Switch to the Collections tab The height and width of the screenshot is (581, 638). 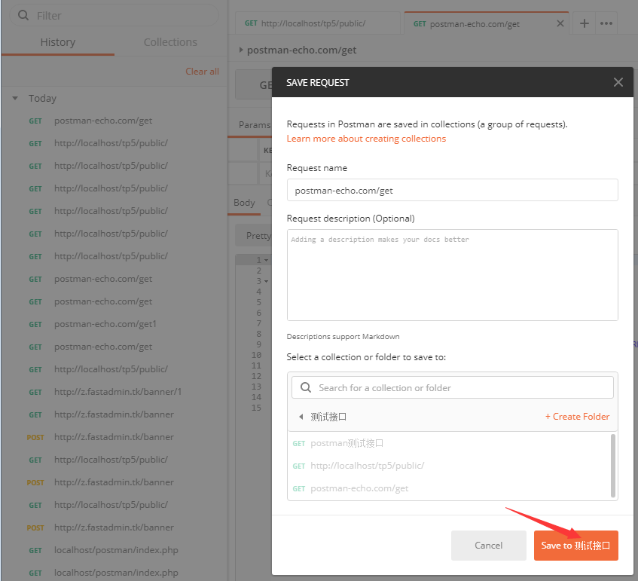point(170,42)
